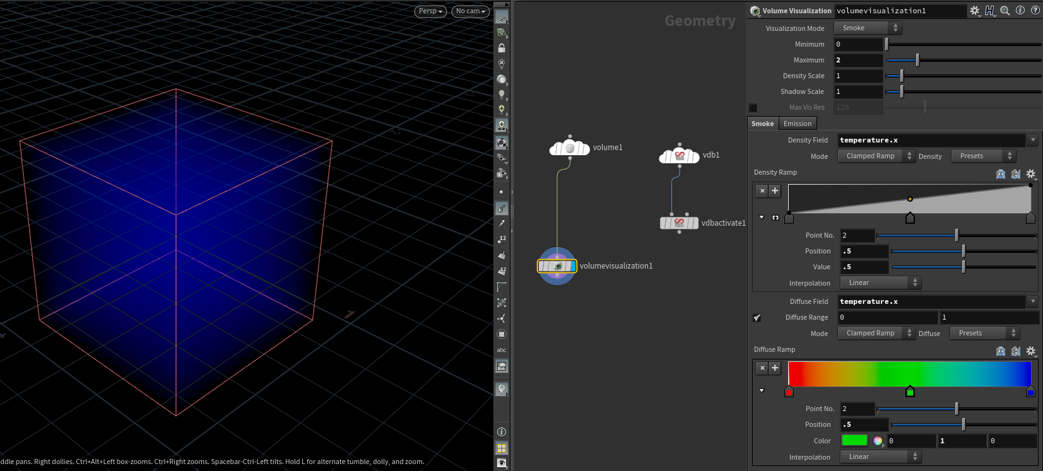This screenshot has width=1043, height=471.
Task: Click the green Color swatch
Action: tap(855, 440)
